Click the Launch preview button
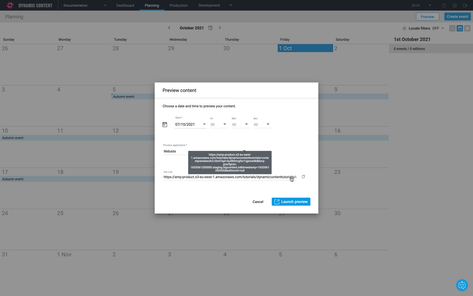This screenshot has height=296, width=473. pos(291,202)
